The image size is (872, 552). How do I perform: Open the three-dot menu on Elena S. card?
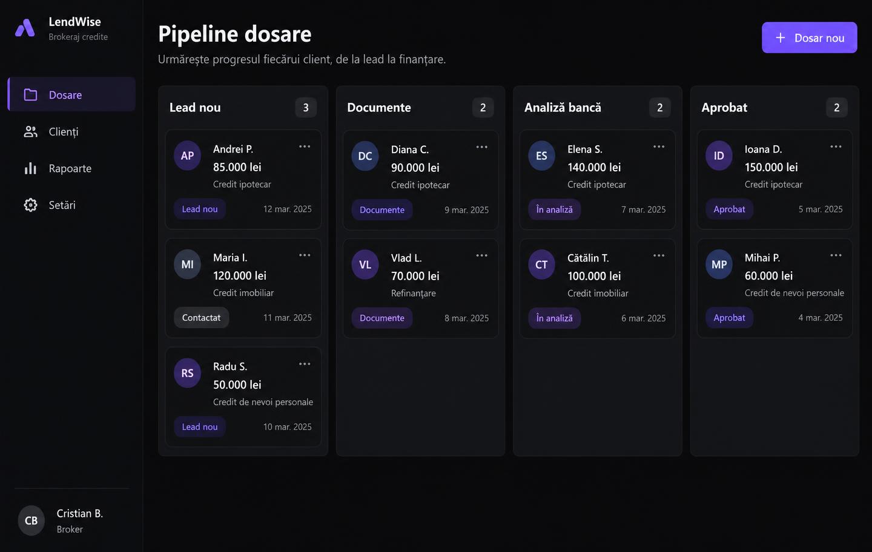[x=659, y=146]
